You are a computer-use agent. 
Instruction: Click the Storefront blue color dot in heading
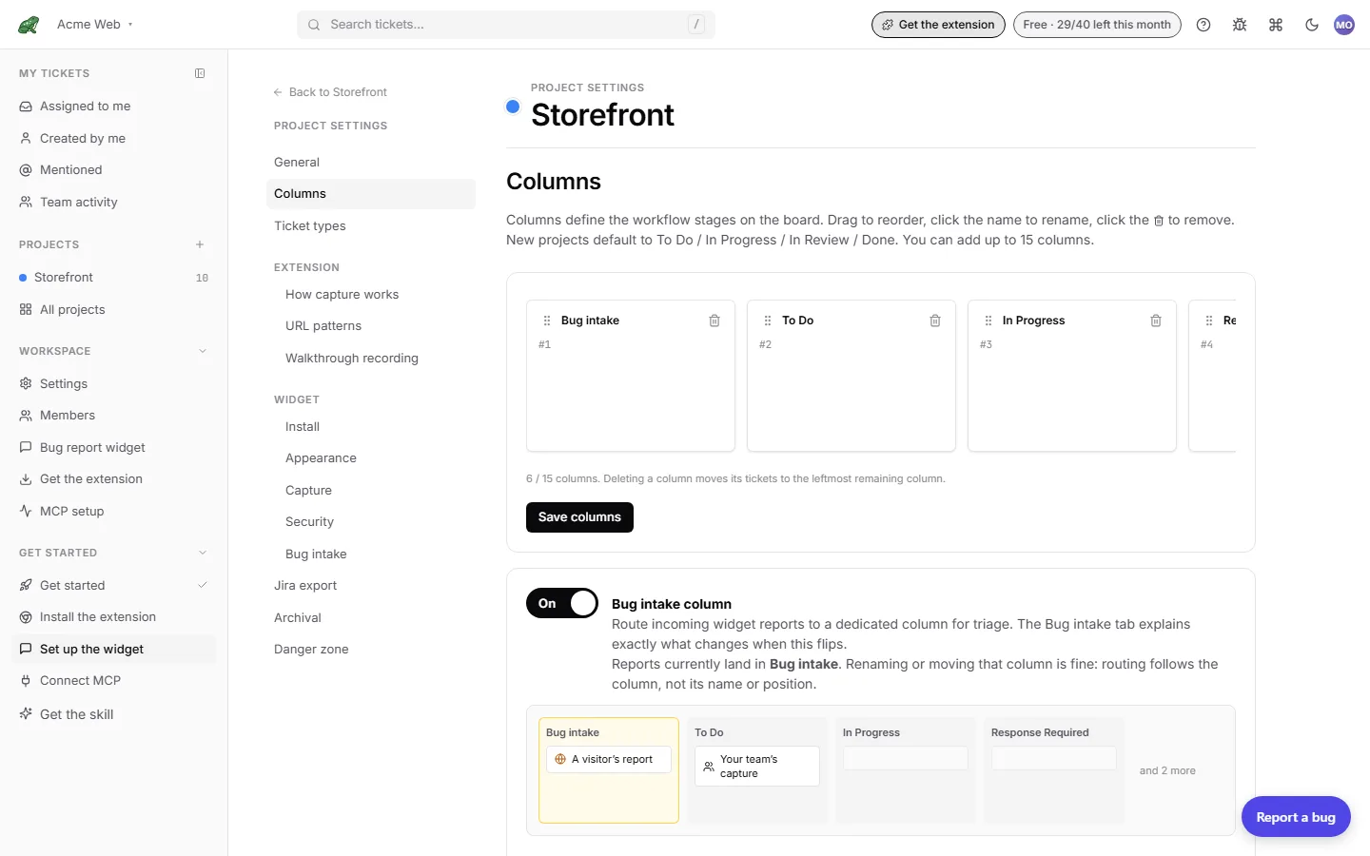pos(513,107)
